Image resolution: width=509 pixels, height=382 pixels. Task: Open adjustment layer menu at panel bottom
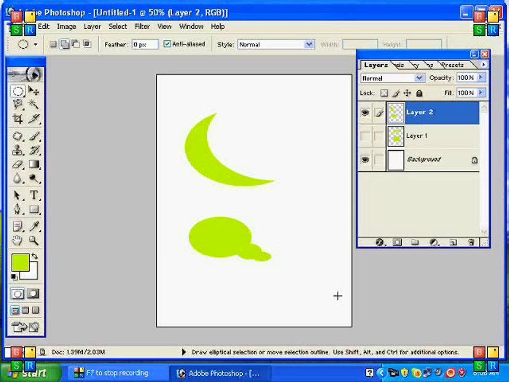pos(434,242)
